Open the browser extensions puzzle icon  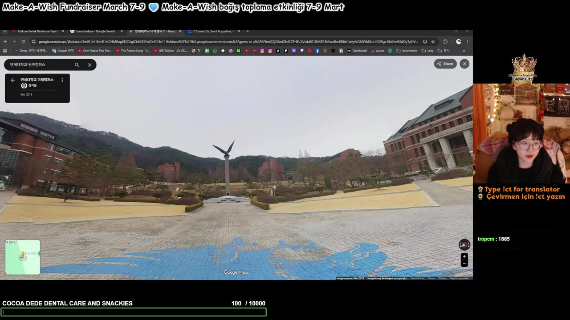[x=445, y=41]
